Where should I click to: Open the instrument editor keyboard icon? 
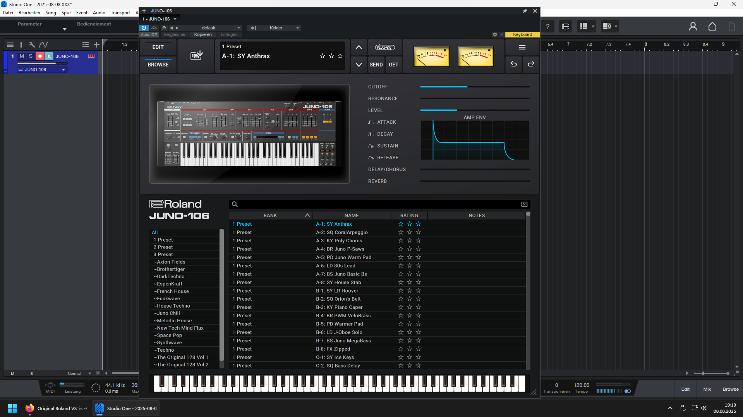[x=91, y=56]
